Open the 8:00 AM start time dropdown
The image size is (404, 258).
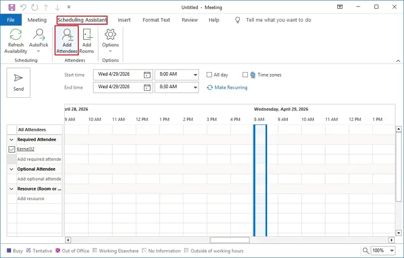pos(195,75)
